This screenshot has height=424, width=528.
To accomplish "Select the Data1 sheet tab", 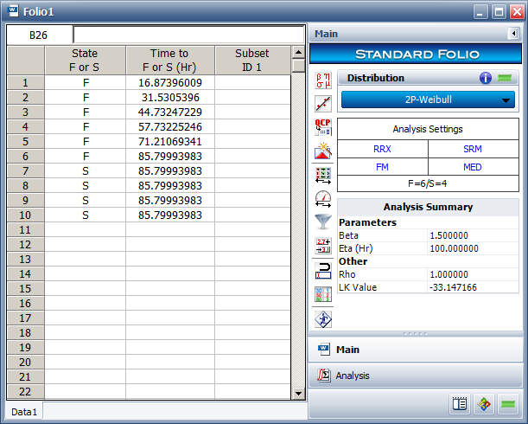I will pos(23,412).
